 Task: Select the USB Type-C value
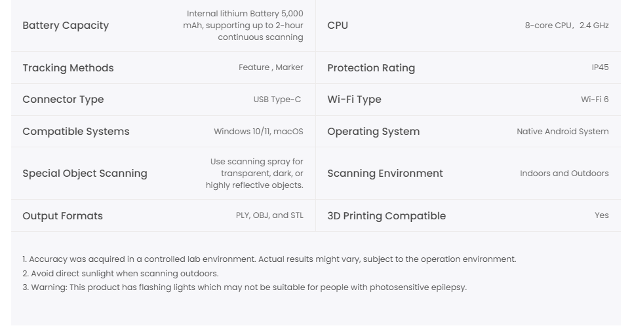(x=277, y=100)
